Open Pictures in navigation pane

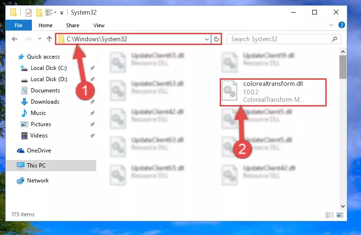click(x=40, y=124)
